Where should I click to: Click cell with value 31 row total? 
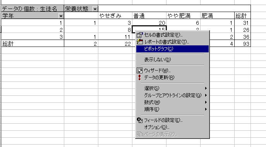tap(242, 22)
